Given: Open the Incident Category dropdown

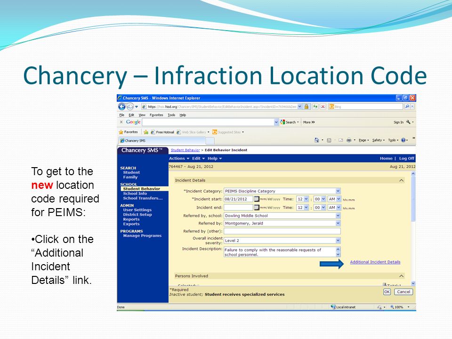Looking at the screenshot, I should pyautogui.click(x=338, y=191).
